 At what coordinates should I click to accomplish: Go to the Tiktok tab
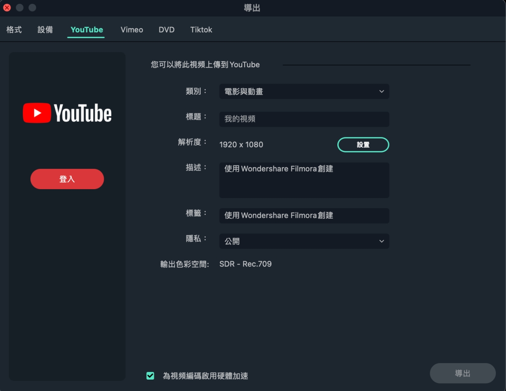pyautogui.click(x=201, y=30)
